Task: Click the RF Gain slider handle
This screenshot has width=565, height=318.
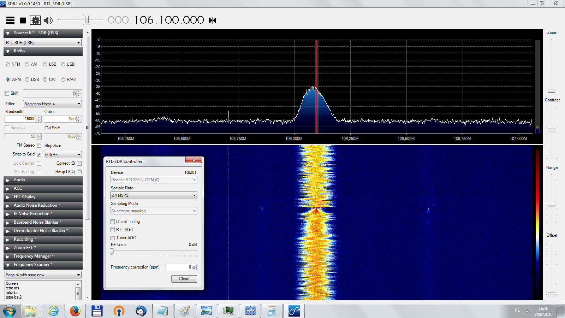Action: click(x=112, y=252)
